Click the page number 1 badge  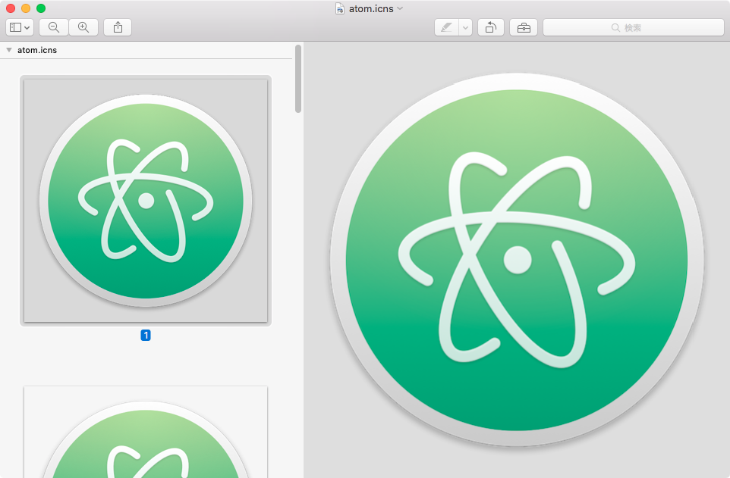tap(146, 335)
